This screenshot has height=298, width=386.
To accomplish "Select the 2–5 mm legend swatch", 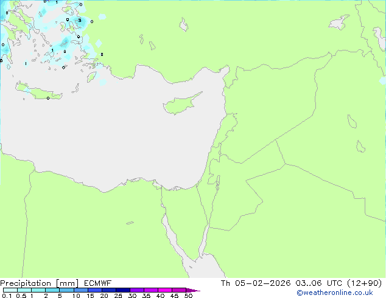I will [x=52, y=290].
